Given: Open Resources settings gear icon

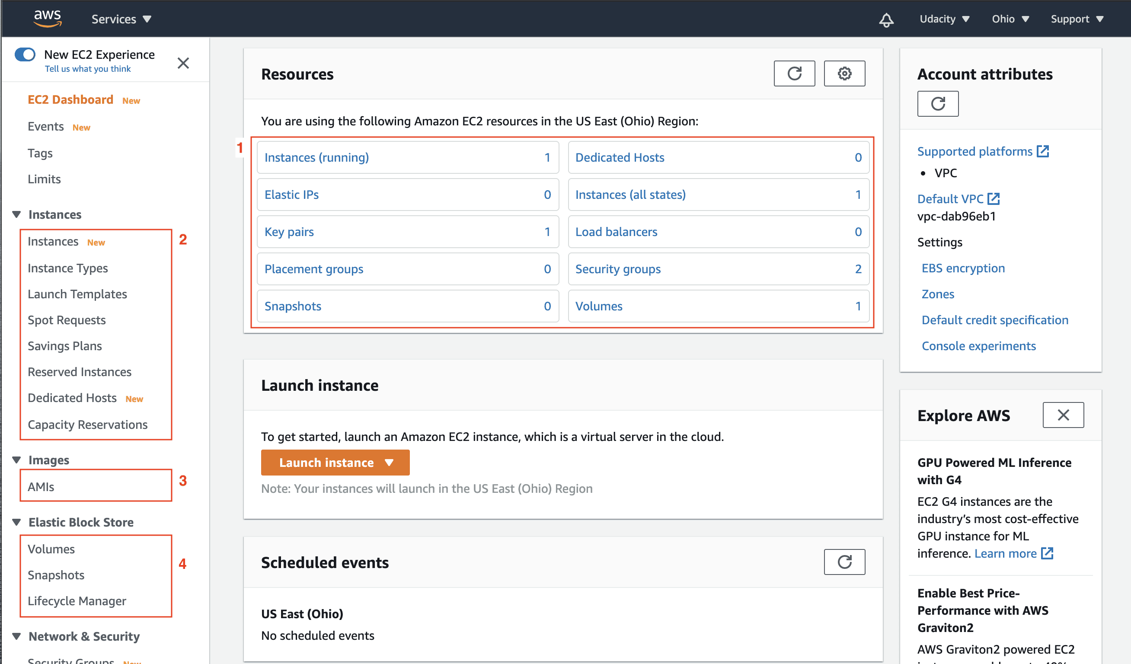Looking at the screenshot, I should 844,73.
